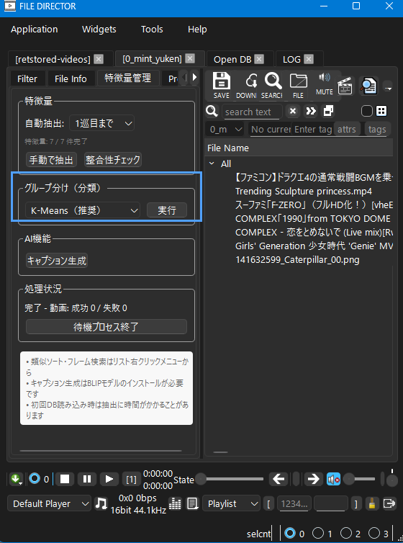The width and height of the screenshot is (403, 543).
Task: Click the SAVE floppy disk icon
Action: (x=222, y=85)
